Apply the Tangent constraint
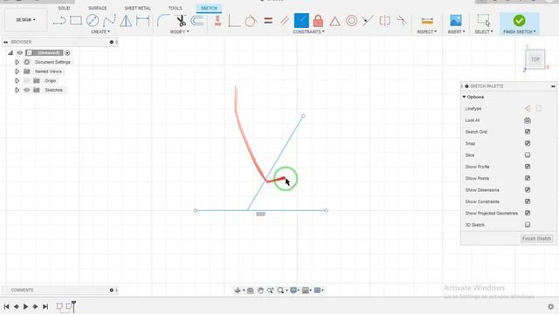 click(251, 21)
